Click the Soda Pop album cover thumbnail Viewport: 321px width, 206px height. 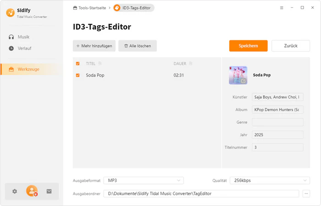[x=238, y=75]
